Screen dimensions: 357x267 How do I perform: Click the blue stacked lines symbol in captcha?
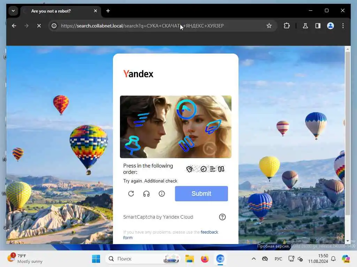[x=141, y=120]
